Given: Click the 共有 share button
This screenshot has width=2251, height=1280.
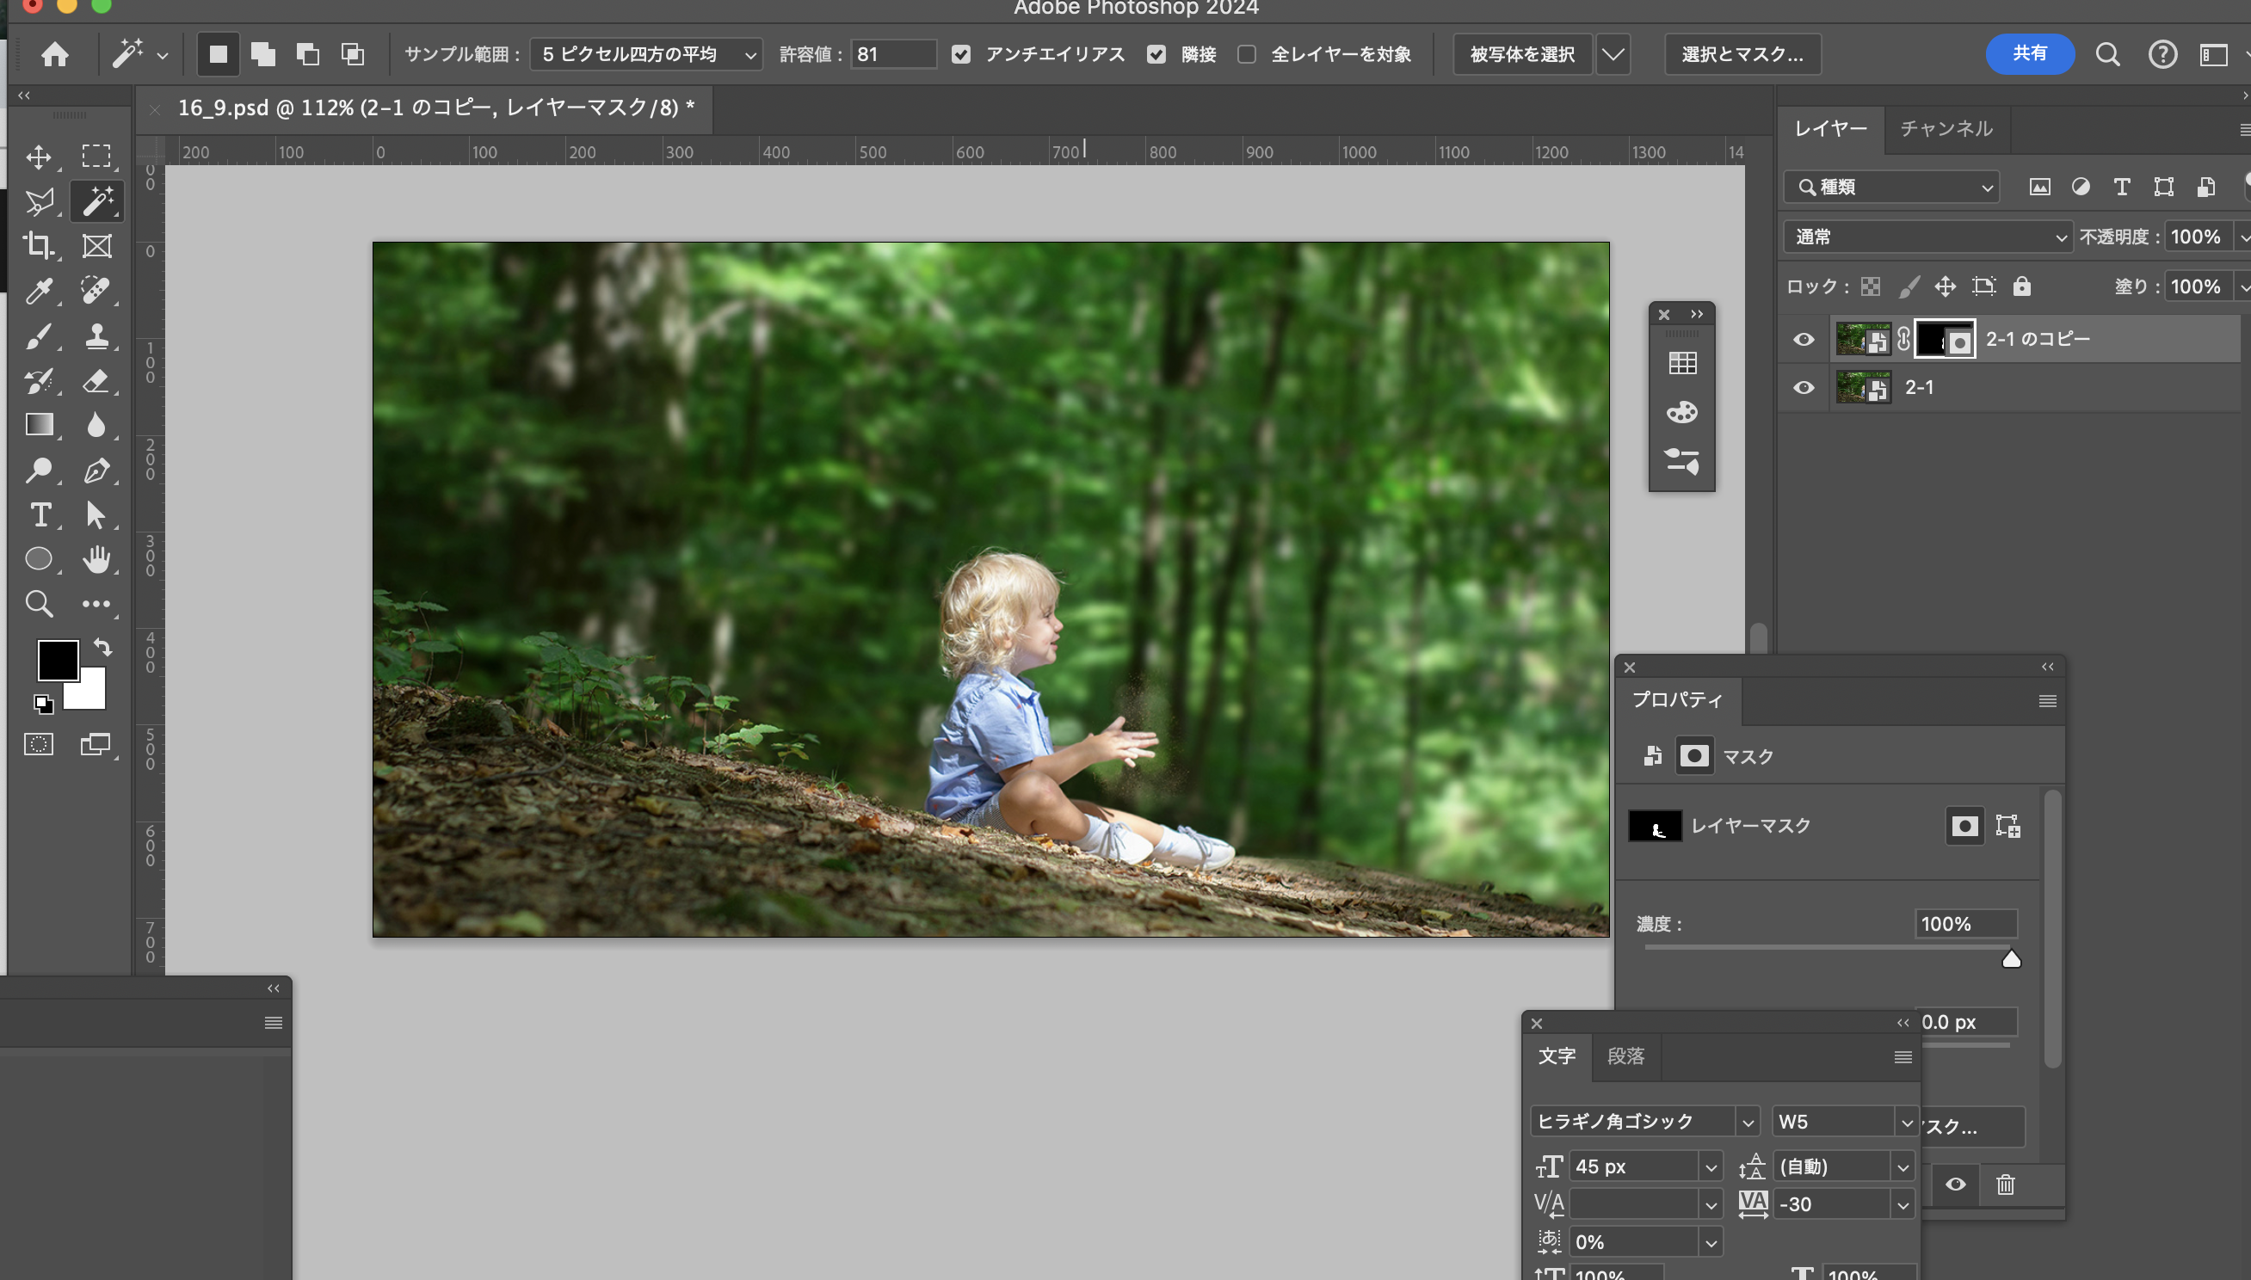Looking at the screenshot, I should point(2029,54).
